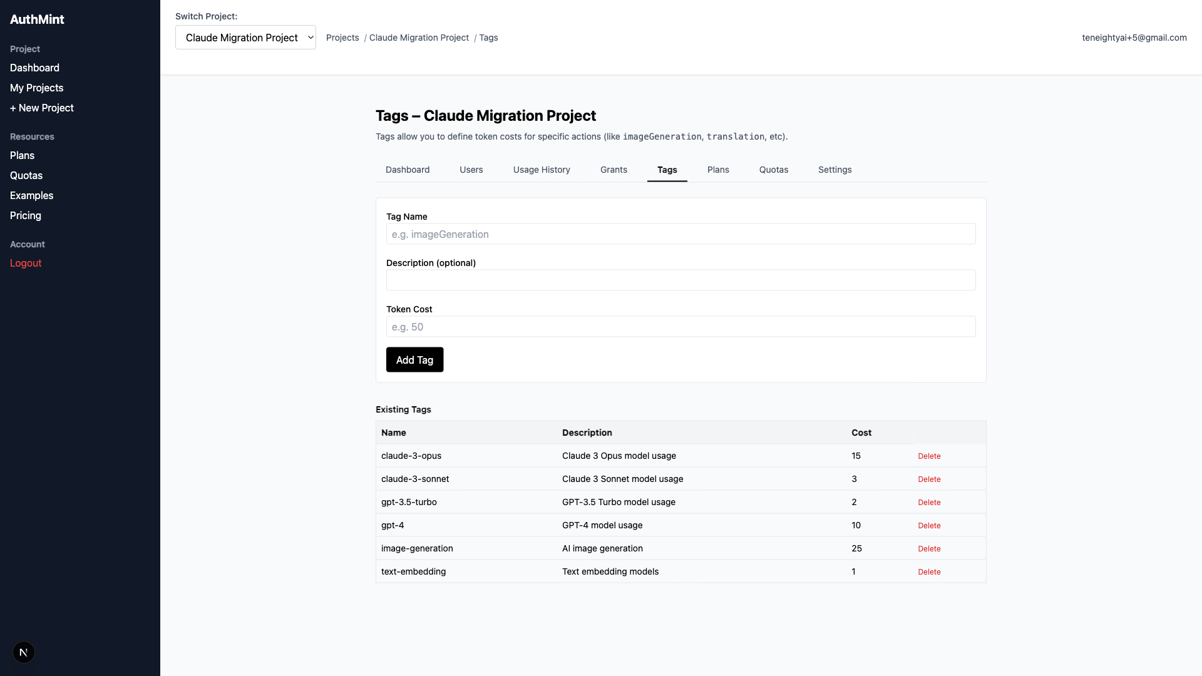The height and width of the screenshot is (676, 1202).
Task: Click the AI image generation description
Action: (x=602, y=548)
